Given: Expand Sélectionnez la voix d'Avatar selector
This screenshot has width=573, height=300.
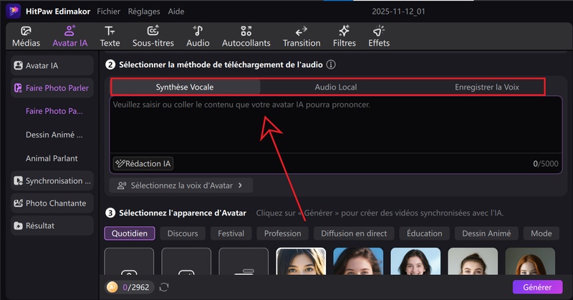Looking at the screenshot, I should [x=181, y=185].
